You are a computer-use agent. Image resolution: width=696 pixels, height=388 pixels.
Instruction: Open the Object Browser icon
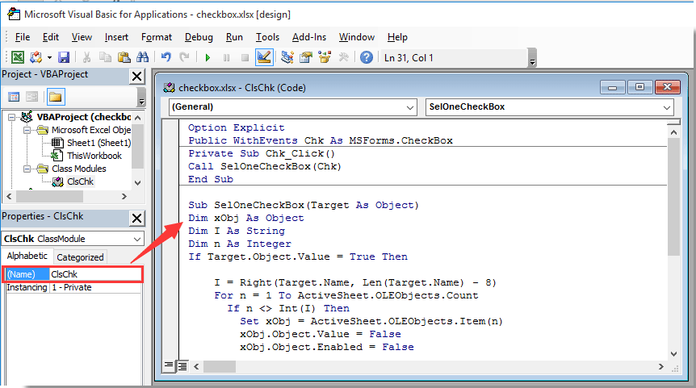click(325, 57)
